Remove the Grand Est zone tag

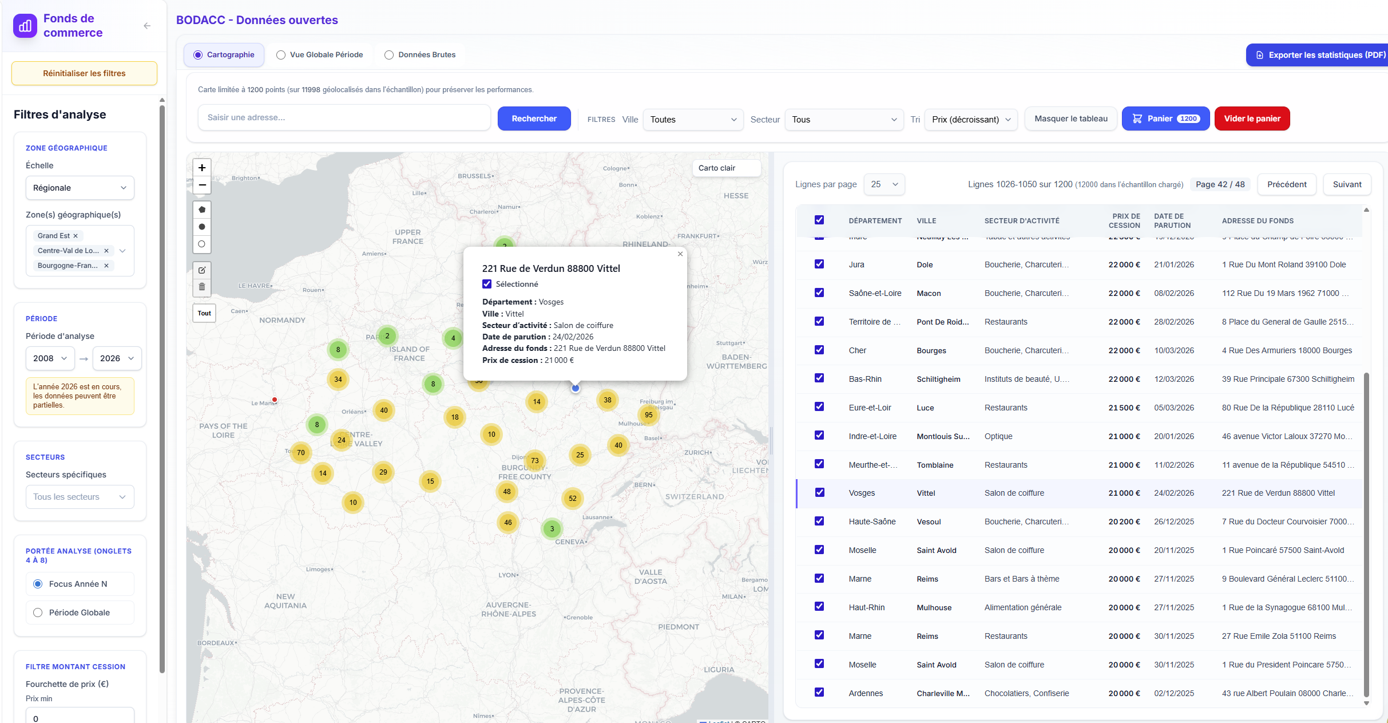point(76,236)
